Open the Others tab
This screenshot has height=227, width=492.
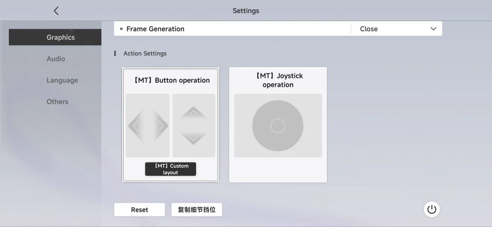pyautogui.click(x=57, y=102)
